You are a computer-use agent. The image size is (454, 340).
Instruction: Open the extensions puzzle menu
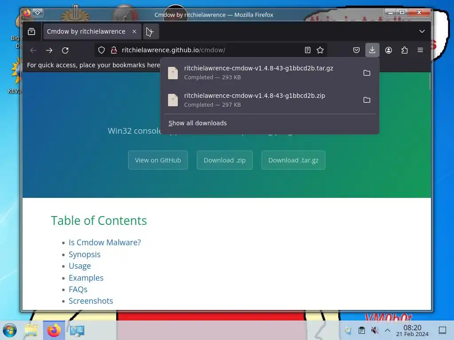click(404, 50)
